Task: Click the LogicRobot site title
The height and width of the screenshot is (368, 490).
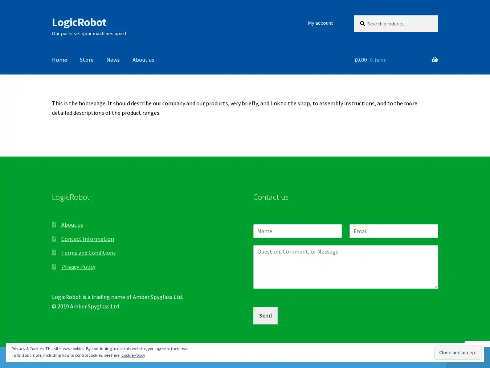Action: (79, 22)
